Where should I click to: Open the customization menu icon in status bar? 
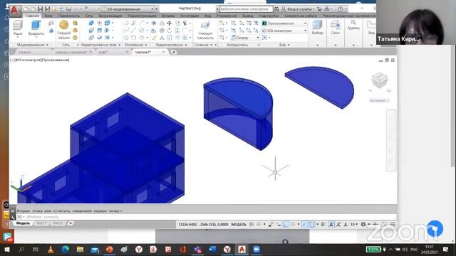pos(393,224)
